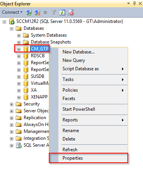Expand the System Databases folder
143x194 pixels.
19,36
